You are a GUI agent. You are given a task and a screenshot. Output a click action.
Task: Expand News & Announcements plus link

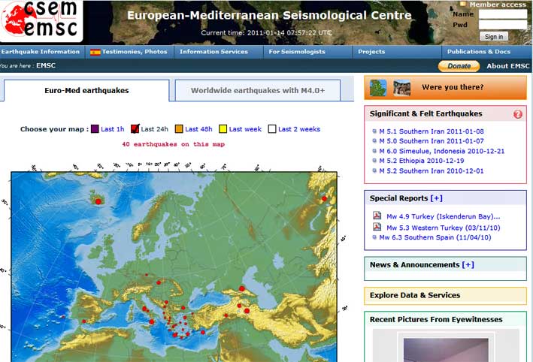coord(468,264)
